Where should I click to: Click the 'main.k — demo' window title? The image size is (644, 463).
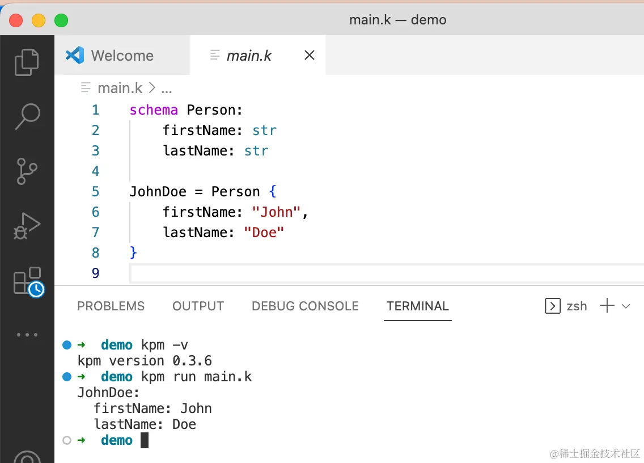click(397, 20)
